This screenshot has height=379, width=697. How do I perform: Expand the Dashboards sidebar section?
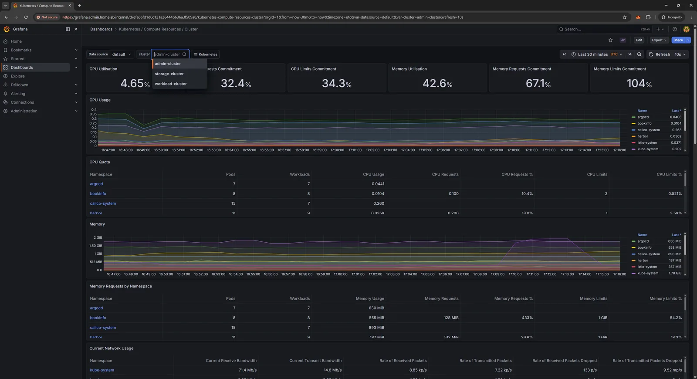76,68
